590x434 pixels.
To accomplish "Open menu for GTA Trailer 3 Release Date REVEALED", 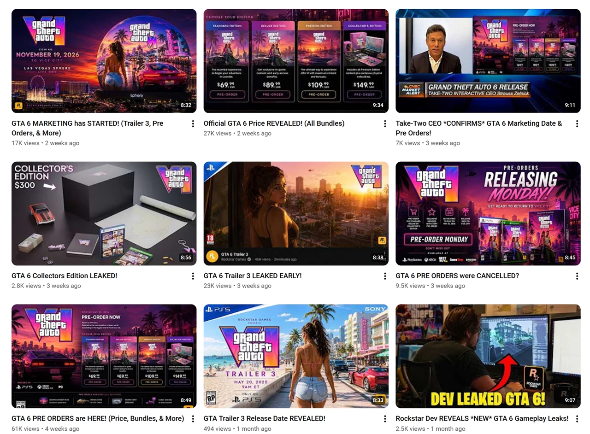I will click(x=385, y=419).
